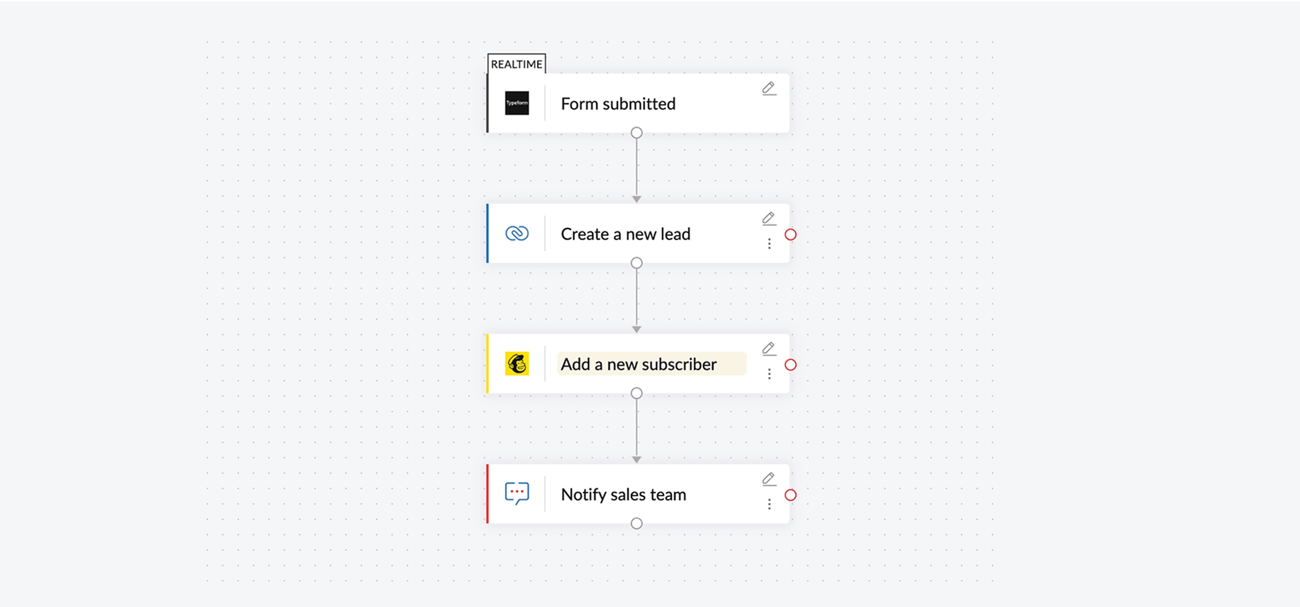Click output connector below Notify sales team
The height and width of the screenshot is (607, 1300).
637,523
